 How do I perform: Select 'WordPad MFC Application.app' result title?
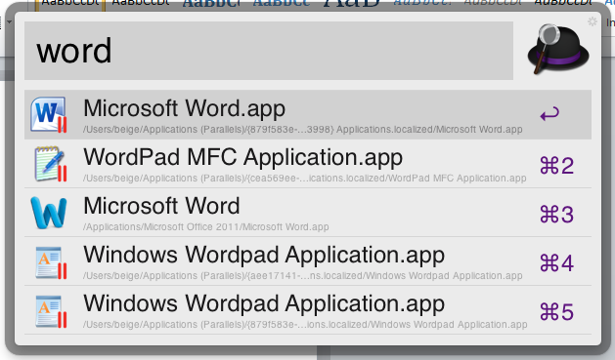pos(243,157)
